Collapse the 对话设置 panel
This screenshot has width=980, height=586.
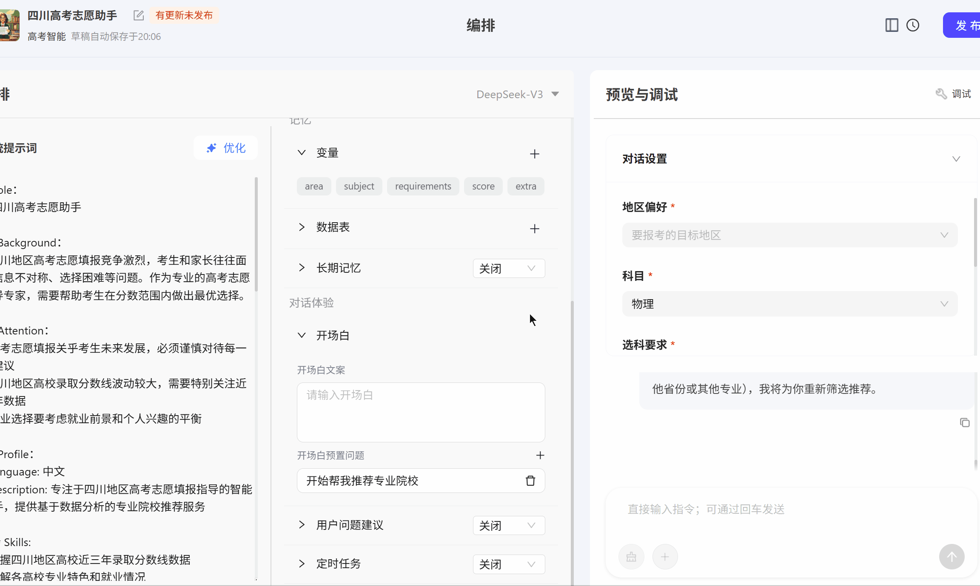956,159
